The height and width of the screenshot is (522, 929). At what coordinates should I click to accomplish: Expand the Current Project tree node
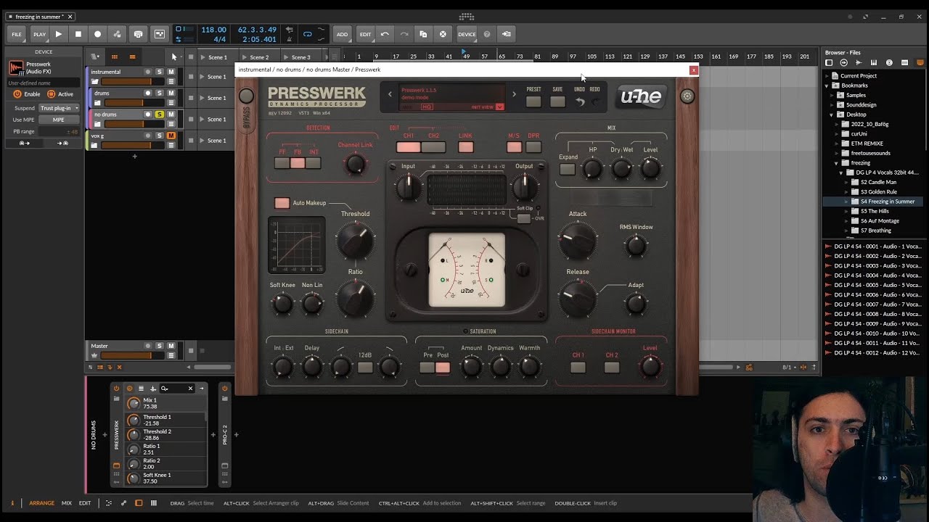point(827,75)
